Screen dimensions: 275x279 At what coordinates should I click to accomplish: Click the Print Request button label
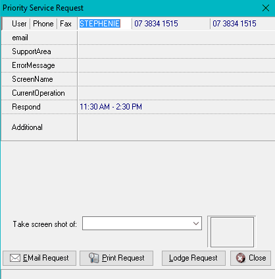(x=123, y=258)
